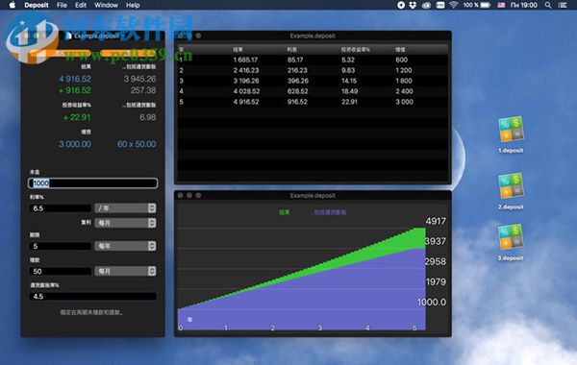Screen dimensions: 577x365
Task: Select table cell "2 400"
Action: (405, 91)
